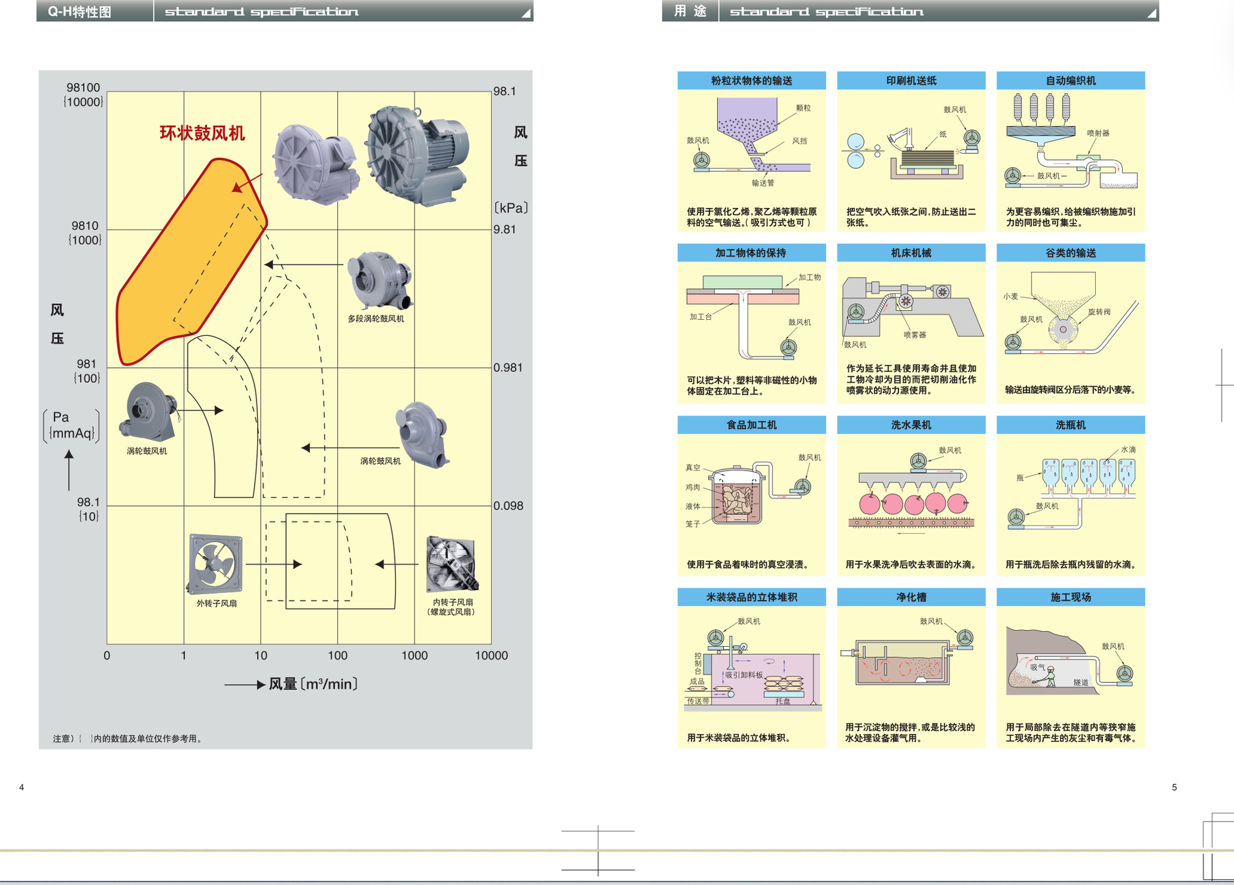The width and height of the screenshot is (1234, 885).
Task: Select the left turbo blower image
Action: [x=147, y=411]
